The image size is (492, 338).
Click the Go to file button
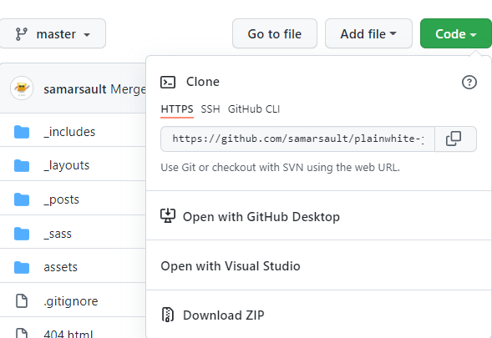[275, 33]
